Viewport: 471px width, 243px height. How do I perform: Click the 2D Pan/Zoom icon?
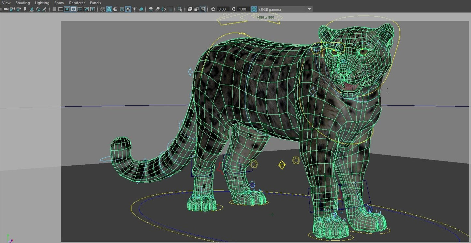pyautogui.click(x=38, y=9)
